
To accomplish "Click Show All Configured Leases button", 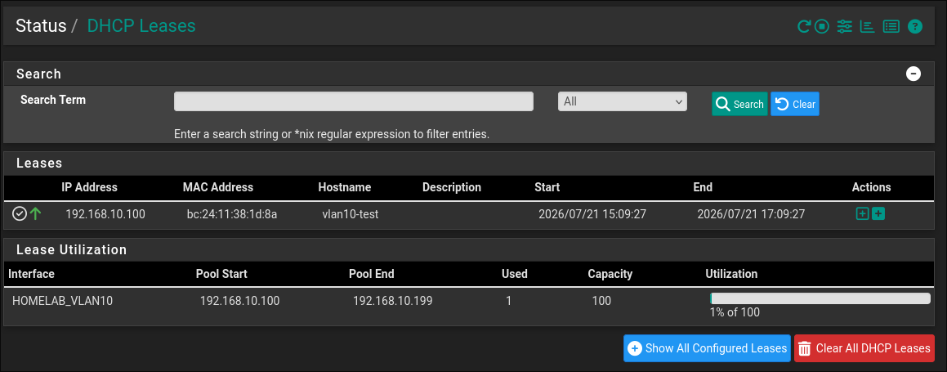I will click(x=707, y=348).
